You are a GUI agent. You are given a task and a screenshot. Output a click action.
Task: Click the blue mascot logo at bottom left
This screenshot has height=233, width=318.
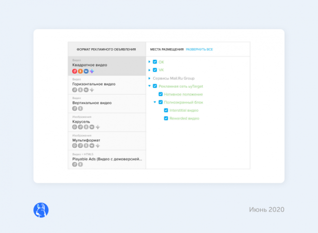(41, 210)
